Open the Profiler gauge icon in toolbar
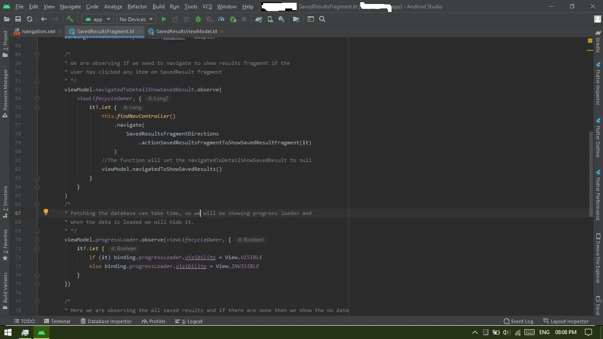This screenshot has height=339, width=603. click(x=221, y=19)
